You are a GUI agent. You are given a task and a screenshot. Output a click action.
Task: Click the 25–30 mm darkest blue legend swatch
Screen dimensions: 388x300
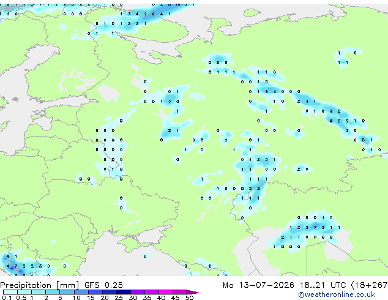click(124, 292)
